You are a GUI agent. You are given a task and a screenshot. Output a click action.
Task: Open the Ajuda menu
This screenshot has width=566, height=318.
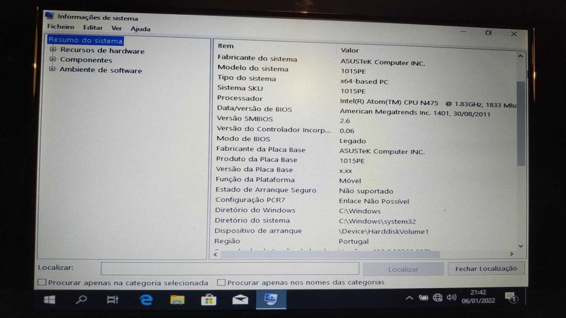pyautogui.click(x=140, y=29)
